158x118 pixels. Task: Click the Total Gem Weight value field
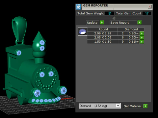(110, 13)
